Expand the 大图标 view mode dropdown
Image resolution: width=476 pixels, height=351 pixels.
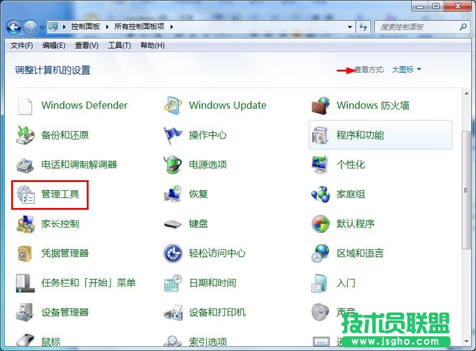(407, 70)
